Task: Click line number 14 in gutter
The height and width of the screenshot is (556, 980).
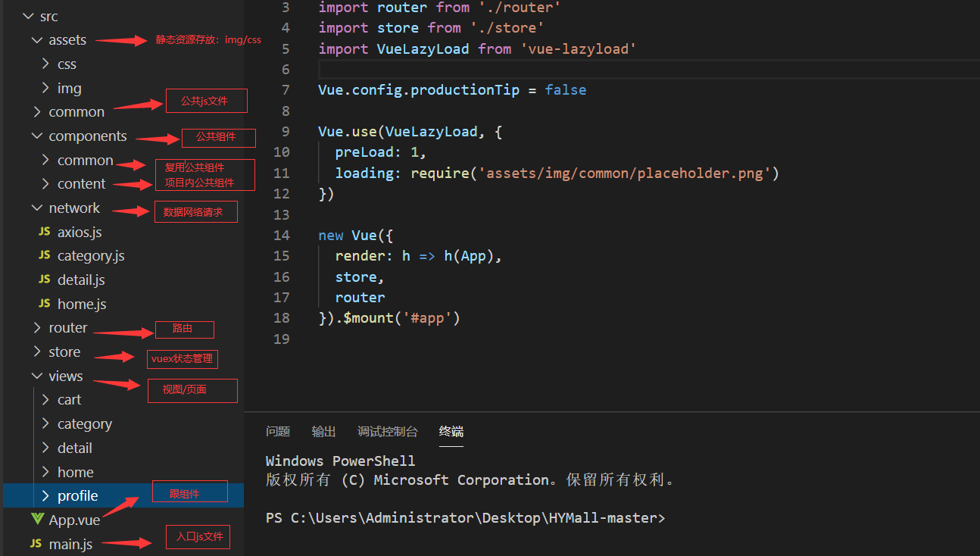Action: coord(281,236)
